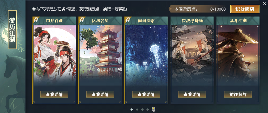
Task: Select the third page indicator diamond
Action: [x=142, y=109]
